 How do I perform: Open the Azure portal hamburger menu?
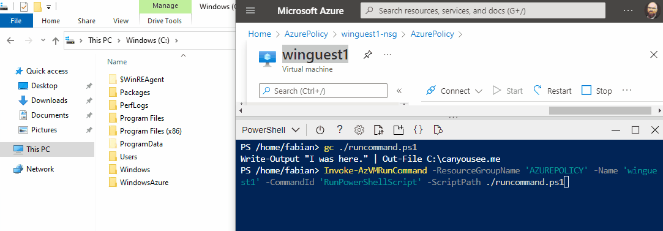[250, 11]
